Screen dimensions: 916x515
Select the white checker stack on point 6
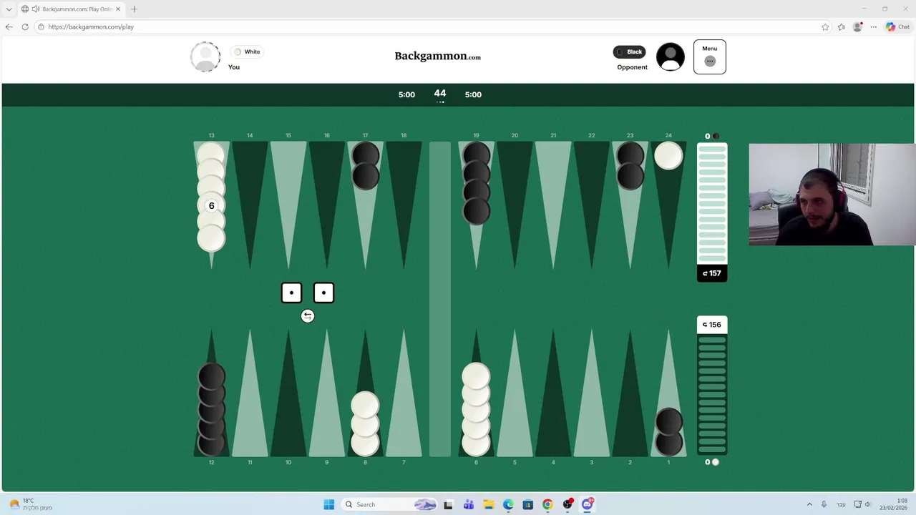pyautogui.click(x=476, y=409)
